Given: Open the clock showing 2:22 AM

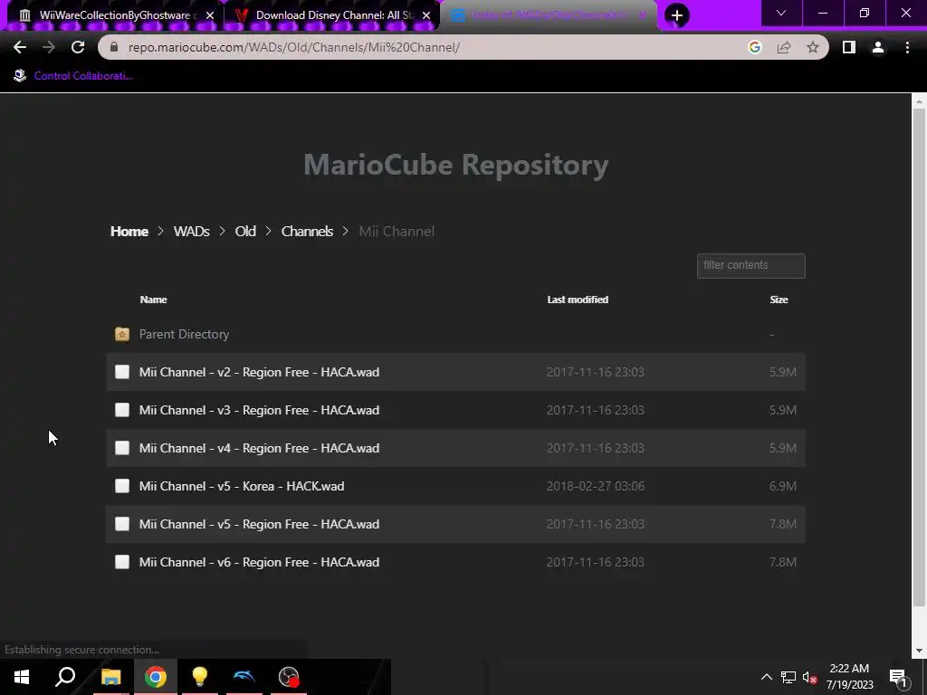Looking at the screenshot, I should [849, 677].
